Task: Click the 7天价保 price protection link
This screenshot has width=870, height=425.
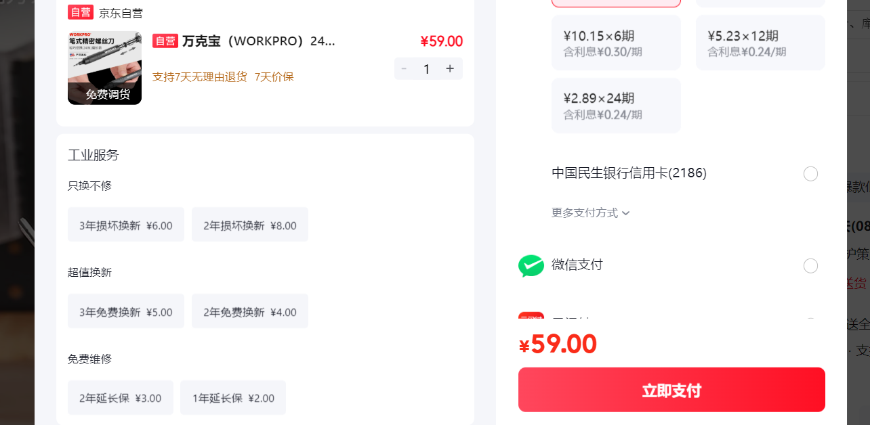Action: coord(274,76)
